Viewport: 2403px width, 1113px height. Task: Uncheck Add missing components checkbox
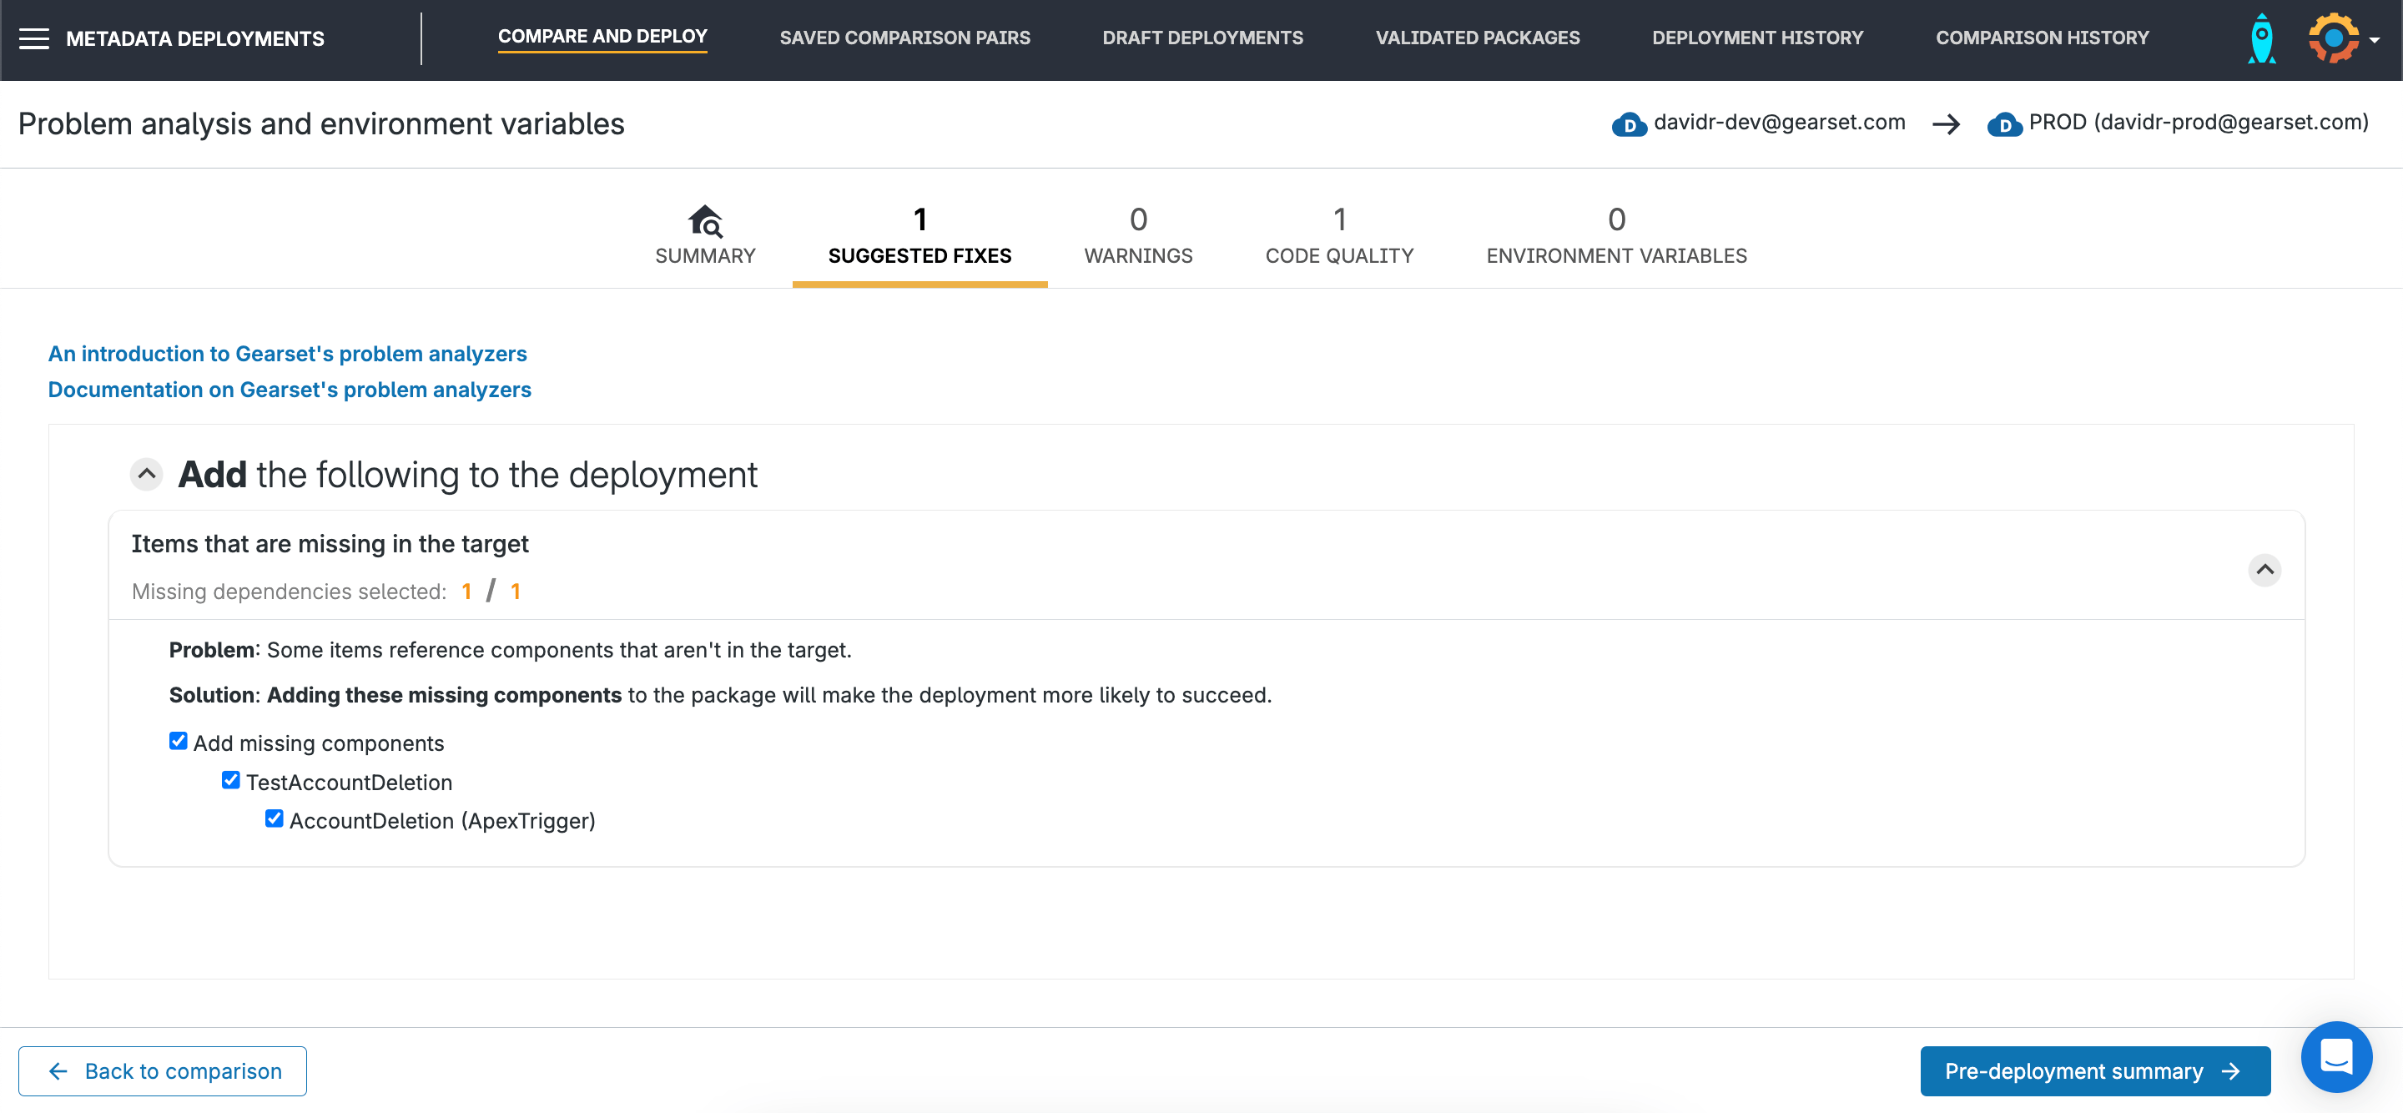(x=179, y=741)
